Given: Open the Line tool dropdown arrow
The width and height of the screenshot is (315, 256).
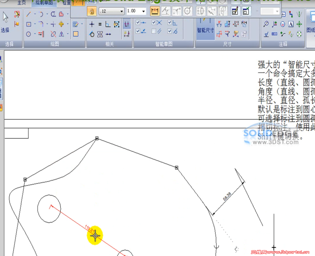Looking at the screenshot, I should coord(35,14).
